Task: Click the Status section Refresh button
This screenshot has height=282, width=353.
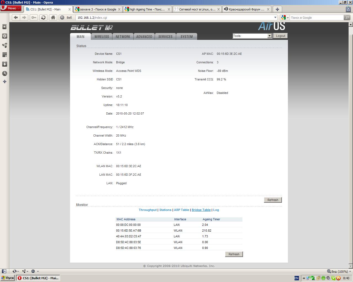Action: click(273, 200)
